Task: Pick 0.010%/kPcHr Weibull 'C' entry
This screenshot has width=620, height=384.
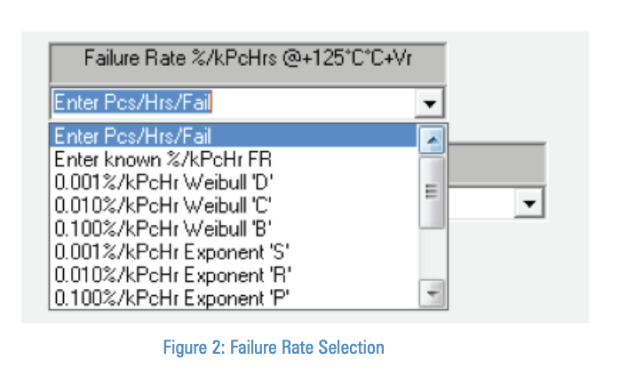Action: click(234, 205)
